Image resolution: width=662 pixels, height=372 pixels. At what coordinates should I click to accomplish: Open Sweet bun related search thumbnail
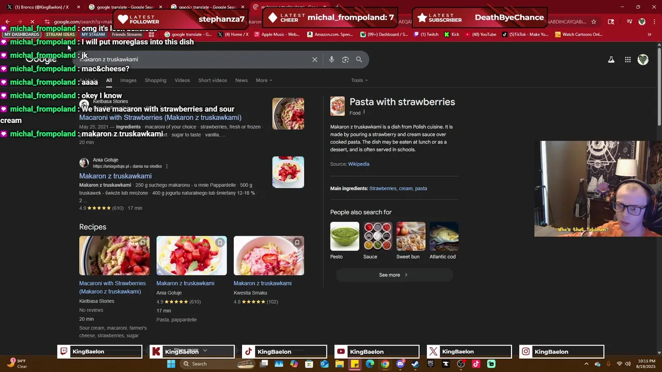pos(411,236)
